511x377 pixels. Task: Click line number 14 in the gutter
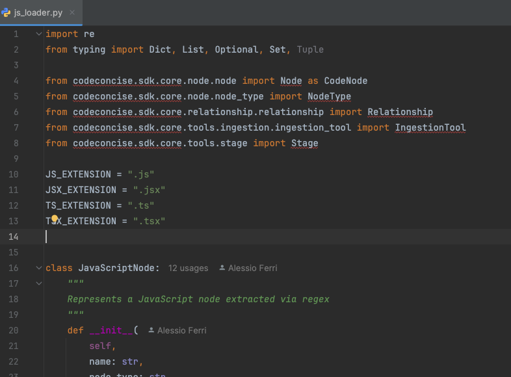click(x=14, y=237)
